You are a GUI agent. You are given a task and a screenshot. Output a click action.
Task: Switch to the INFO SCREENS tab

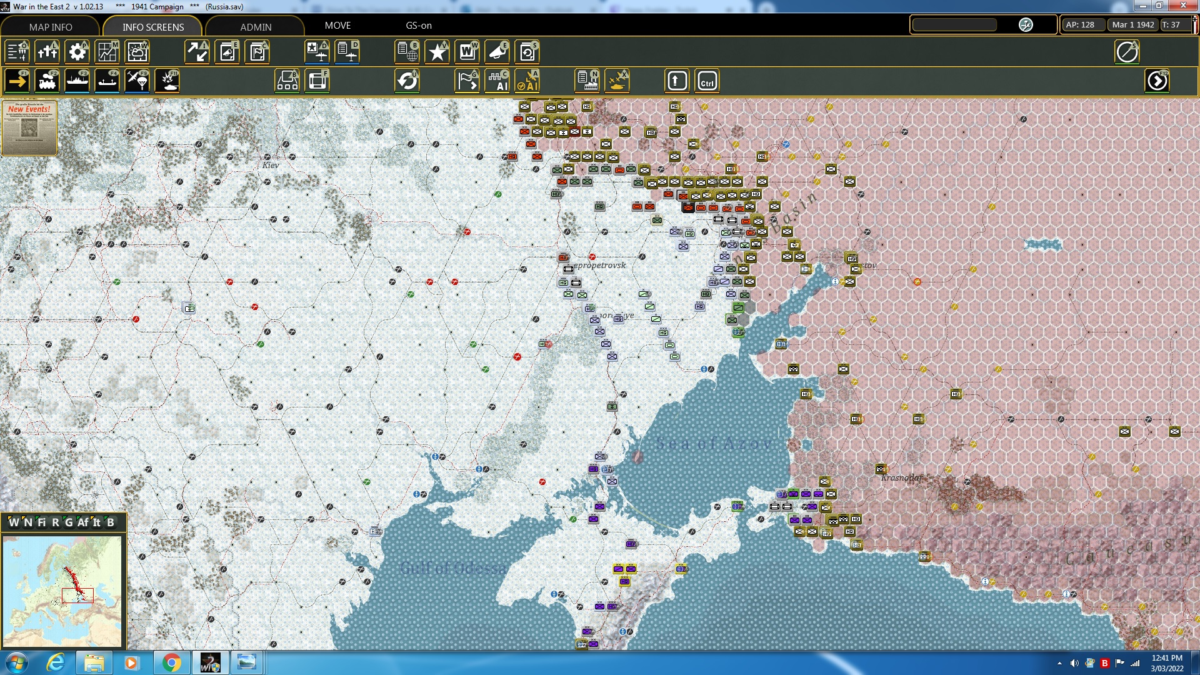pos(153,27)
